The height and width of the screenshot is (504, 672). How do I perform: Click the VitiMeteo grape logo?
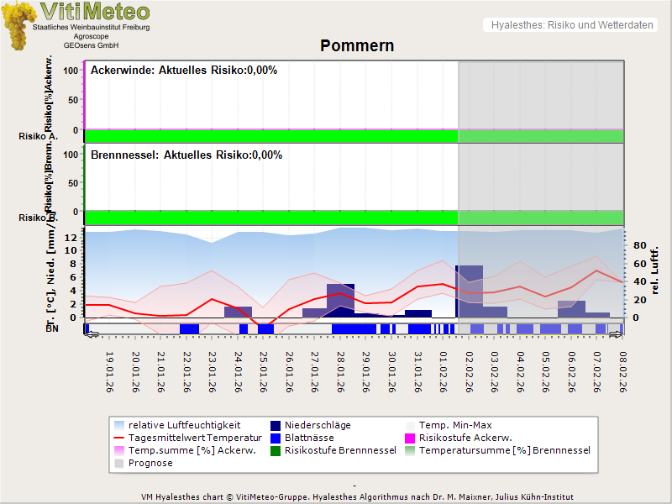(18, 25)
